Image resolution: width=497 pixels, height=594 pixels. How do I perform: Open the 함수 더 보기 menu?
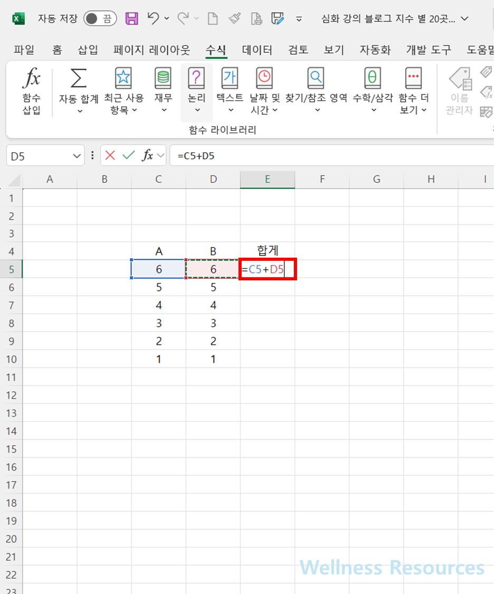coord(413,91)
